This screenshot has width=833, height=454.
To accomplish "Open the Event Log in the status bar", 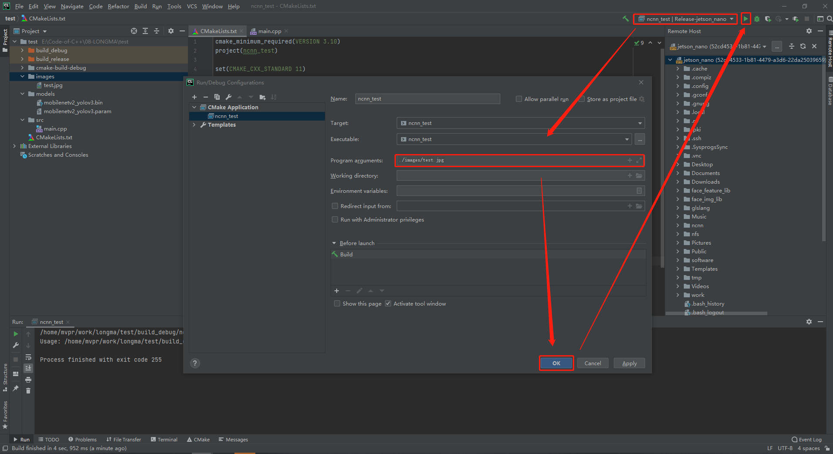I will 806,440.
